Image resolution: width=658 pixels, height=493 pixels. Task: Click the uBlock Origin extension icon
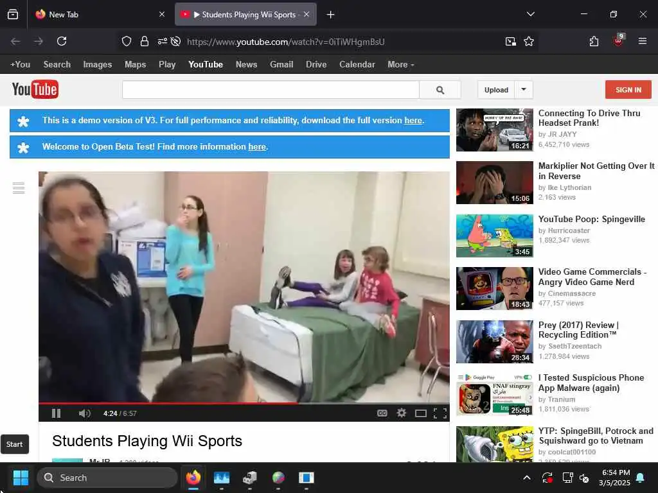[x=619, y=40]
